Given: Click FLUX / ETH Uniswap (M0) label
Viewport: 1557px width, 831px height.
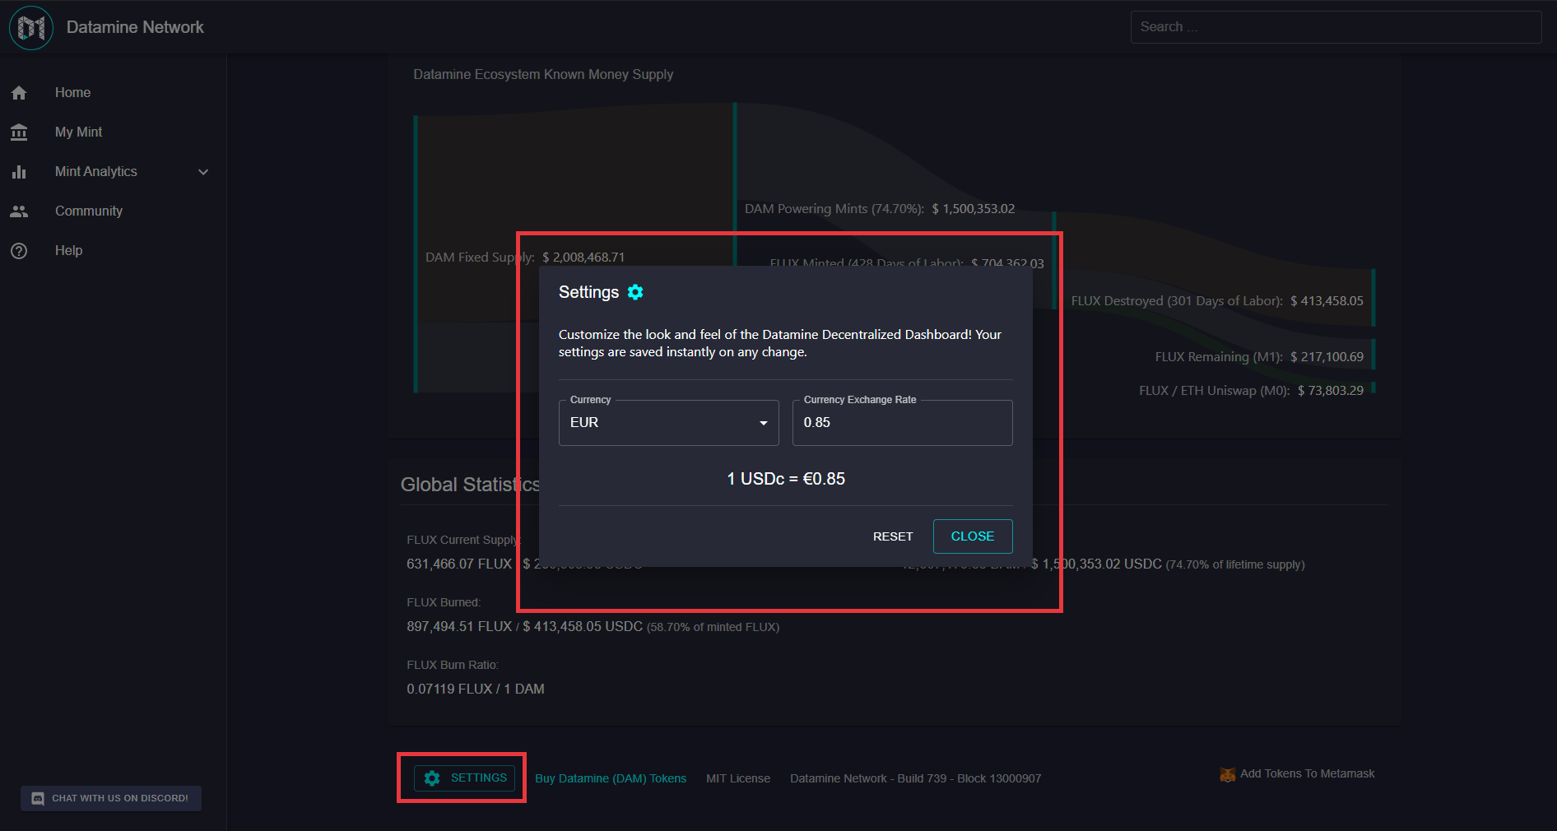Looking at the screenshot, I should (1214, 391).
